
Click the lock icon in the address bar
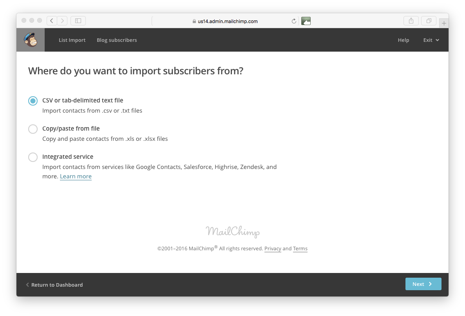pyautogui.click(x=194, y=22)
